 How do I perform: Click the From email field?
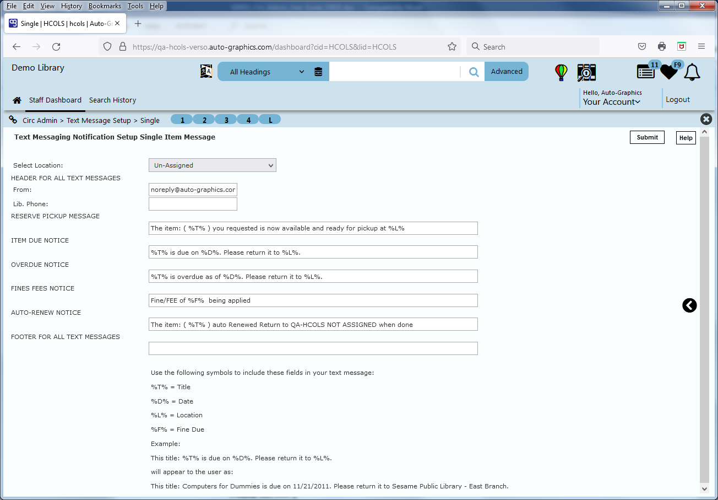(x=193, y=190)
